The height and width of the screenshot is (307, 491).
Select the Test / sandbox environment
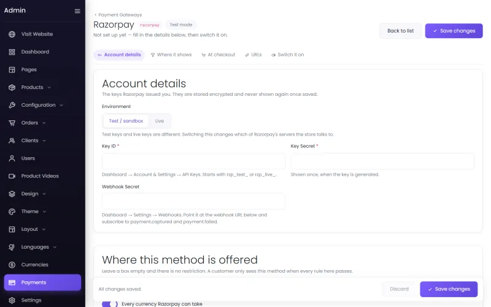[126, 121]
